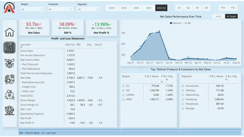
Task: Filter by quarter Q1
Action: [179, 8]
